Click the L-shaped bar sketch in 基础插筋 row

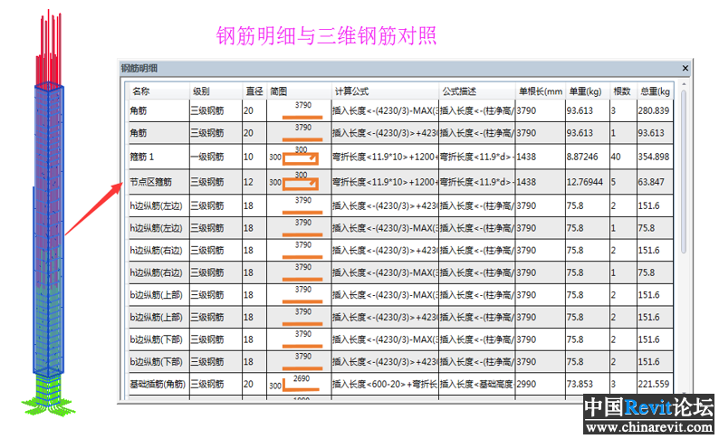tap(301, 386)
